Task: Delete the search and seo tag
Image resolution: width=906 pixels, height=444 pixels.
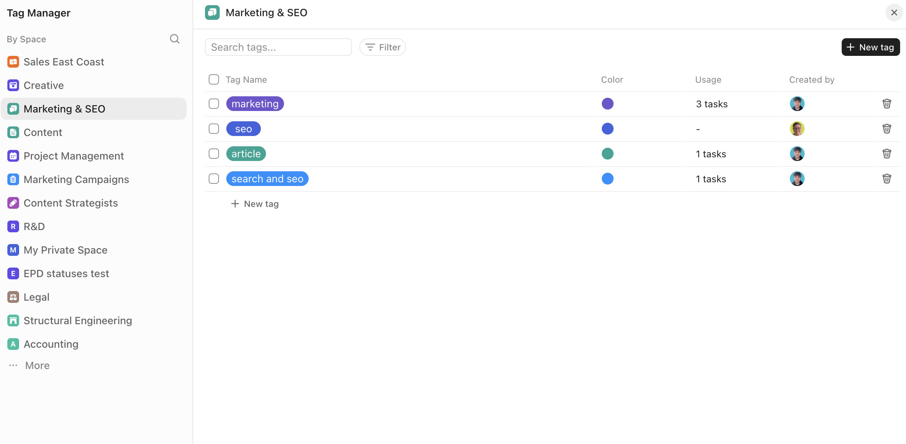Action: 887,179
